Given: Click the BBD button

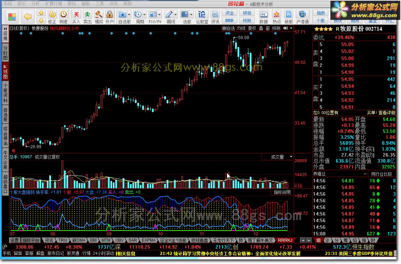Looking at the screenshot, I should (x=229, y=21).
